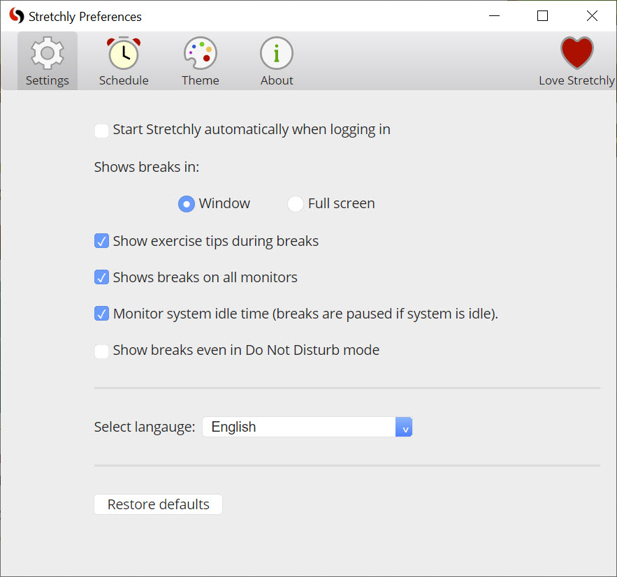Viewport: 617px width, 577px height.
Task: Open the About info icon
Action: point(277,53)
